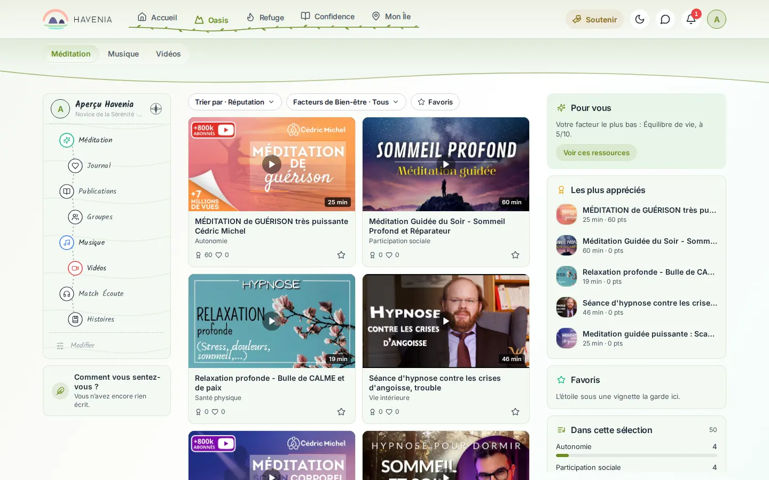769x480 pixels.
Task: Like the Relaxation profonde card heart
Action: point(215,412)
